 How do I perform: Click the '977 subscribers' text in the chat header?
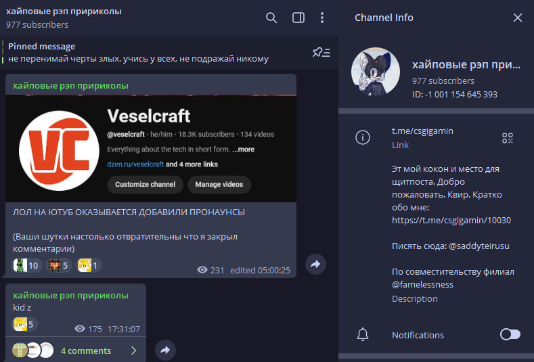point(37,24)
